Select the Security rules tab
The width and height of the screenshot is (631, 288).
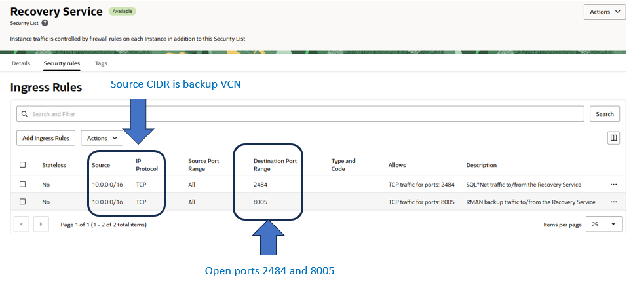pos(62,63)
